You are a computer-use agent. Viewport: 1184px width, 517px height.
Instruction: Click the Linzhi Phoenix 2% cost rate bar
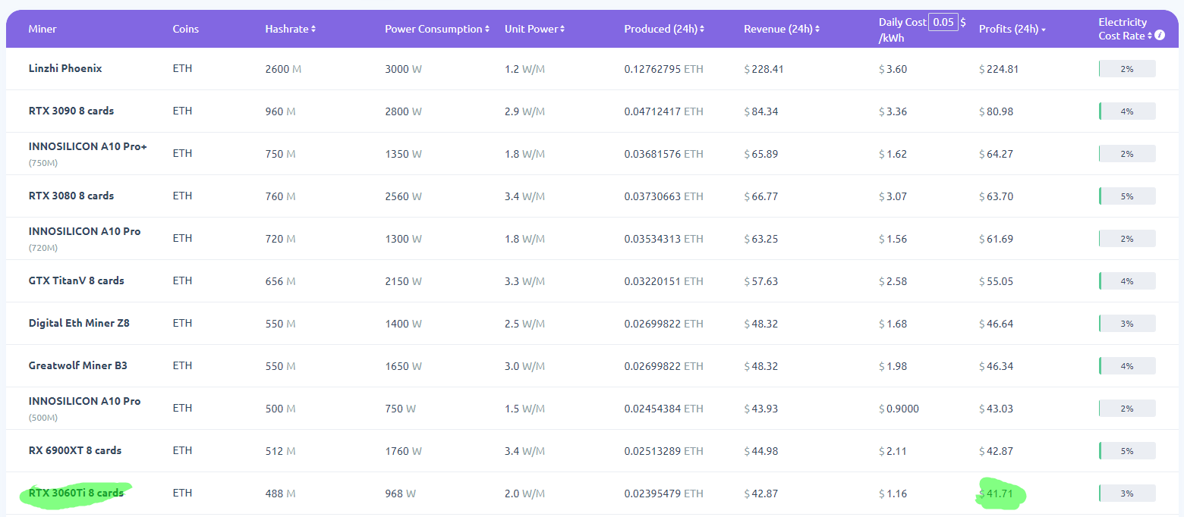click(x=1127, y=69)
